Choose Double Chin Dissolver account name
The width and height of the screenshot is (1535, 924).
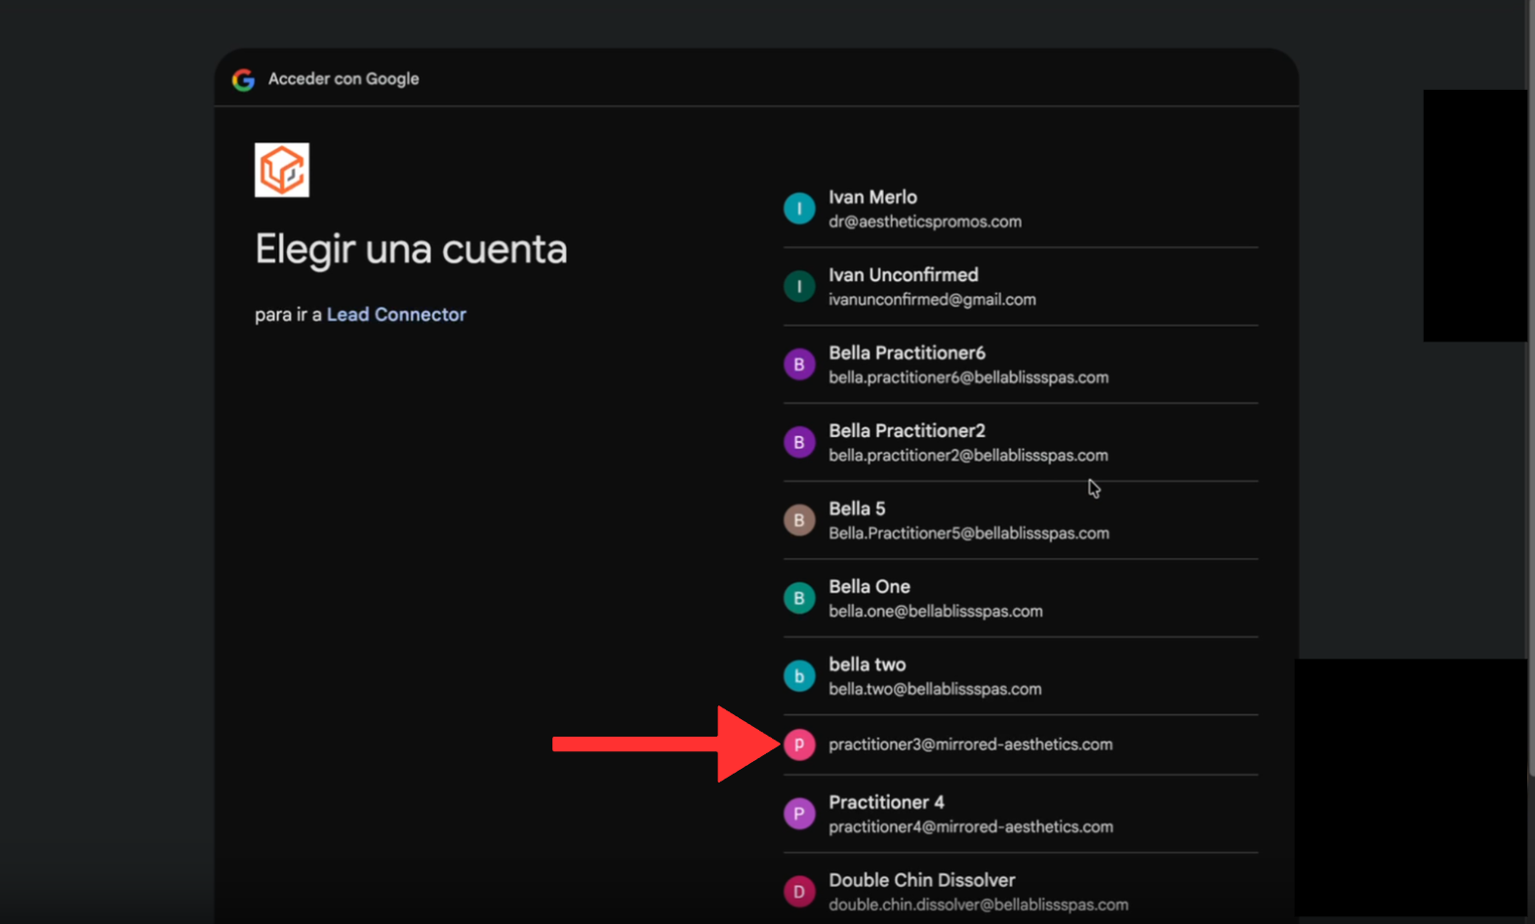pyautogui.click(x=922, y=881)
